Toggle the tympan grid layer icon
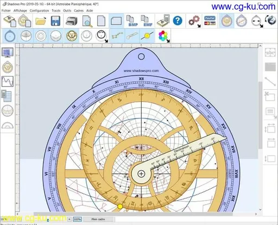Screen dimensions: 278x225 coord(26,36)
